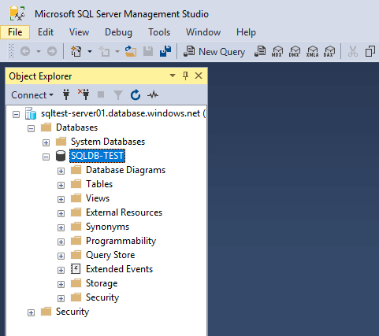Expand the Tables folder node

[x=61, y=185]
